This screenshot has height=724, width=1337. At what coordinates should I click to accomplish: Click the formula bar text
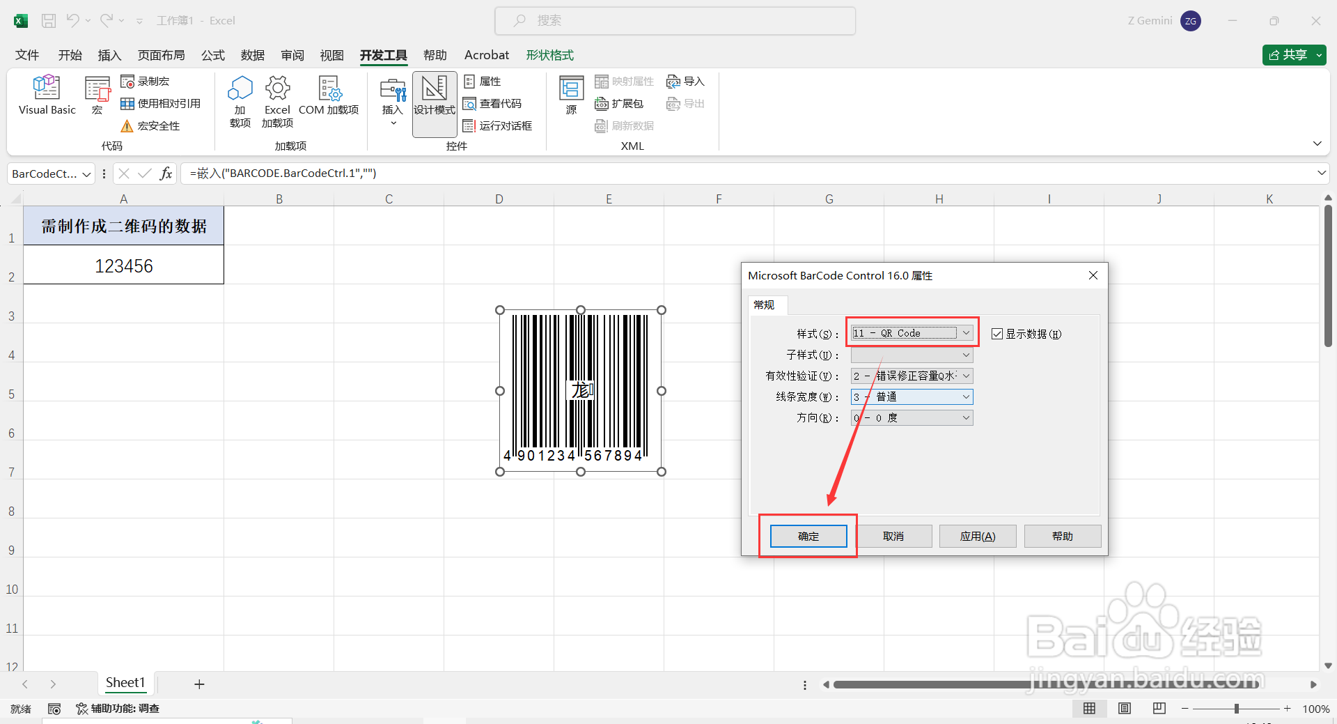(x=283, y=174)
